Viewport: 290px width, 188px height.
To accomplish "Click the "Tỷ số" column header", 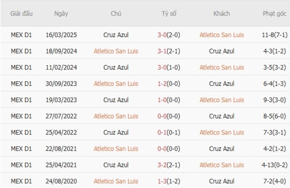I will (x=169, y=13).
